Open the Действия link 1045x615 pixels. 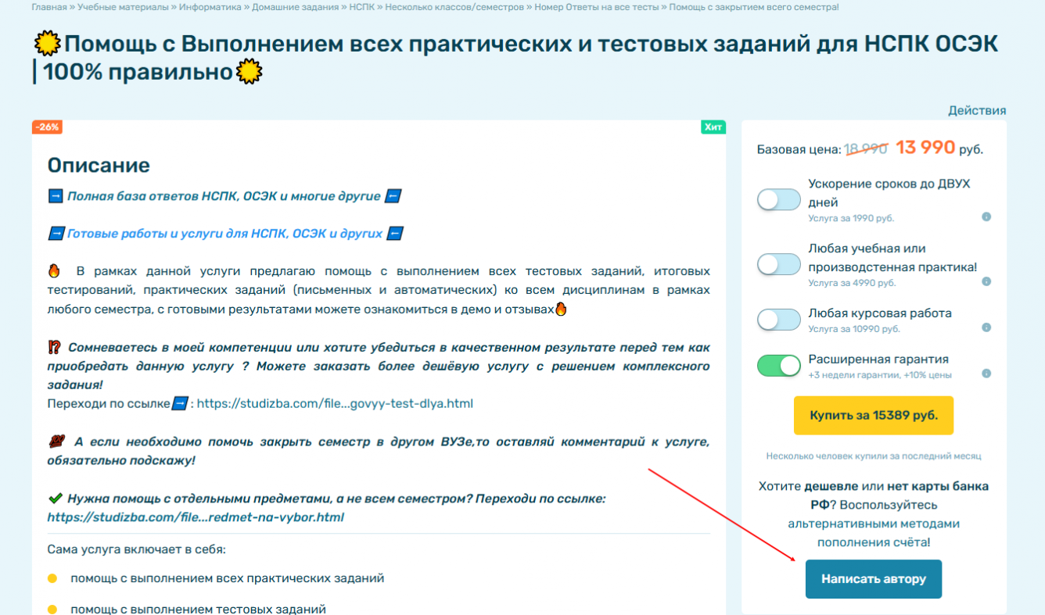tap(977, 110)
